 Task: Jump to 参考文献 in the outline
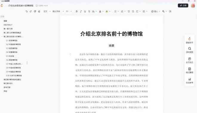[x=7, y=87]
